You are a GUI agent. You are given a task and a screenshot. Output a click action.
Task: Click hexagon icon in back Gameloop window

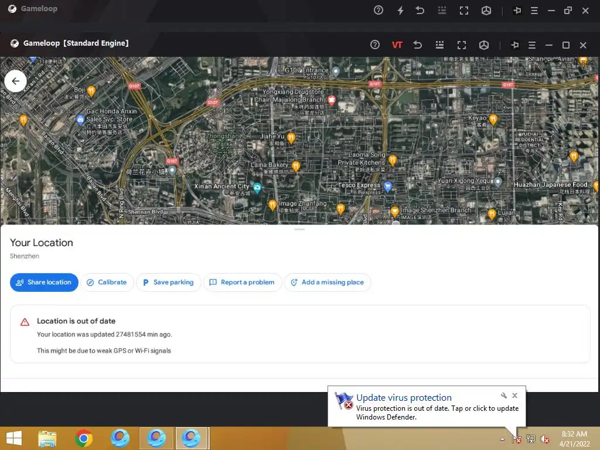click(486, 11)
